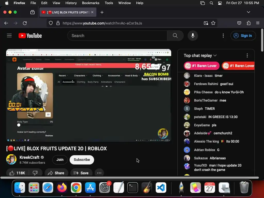Open the Tools menu
This screenshot has height=198, width=264.
tap(109, 3)
